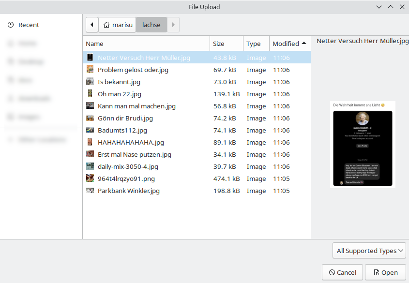
Task: Maximize the File Upload window
Action: click(391, 7)
